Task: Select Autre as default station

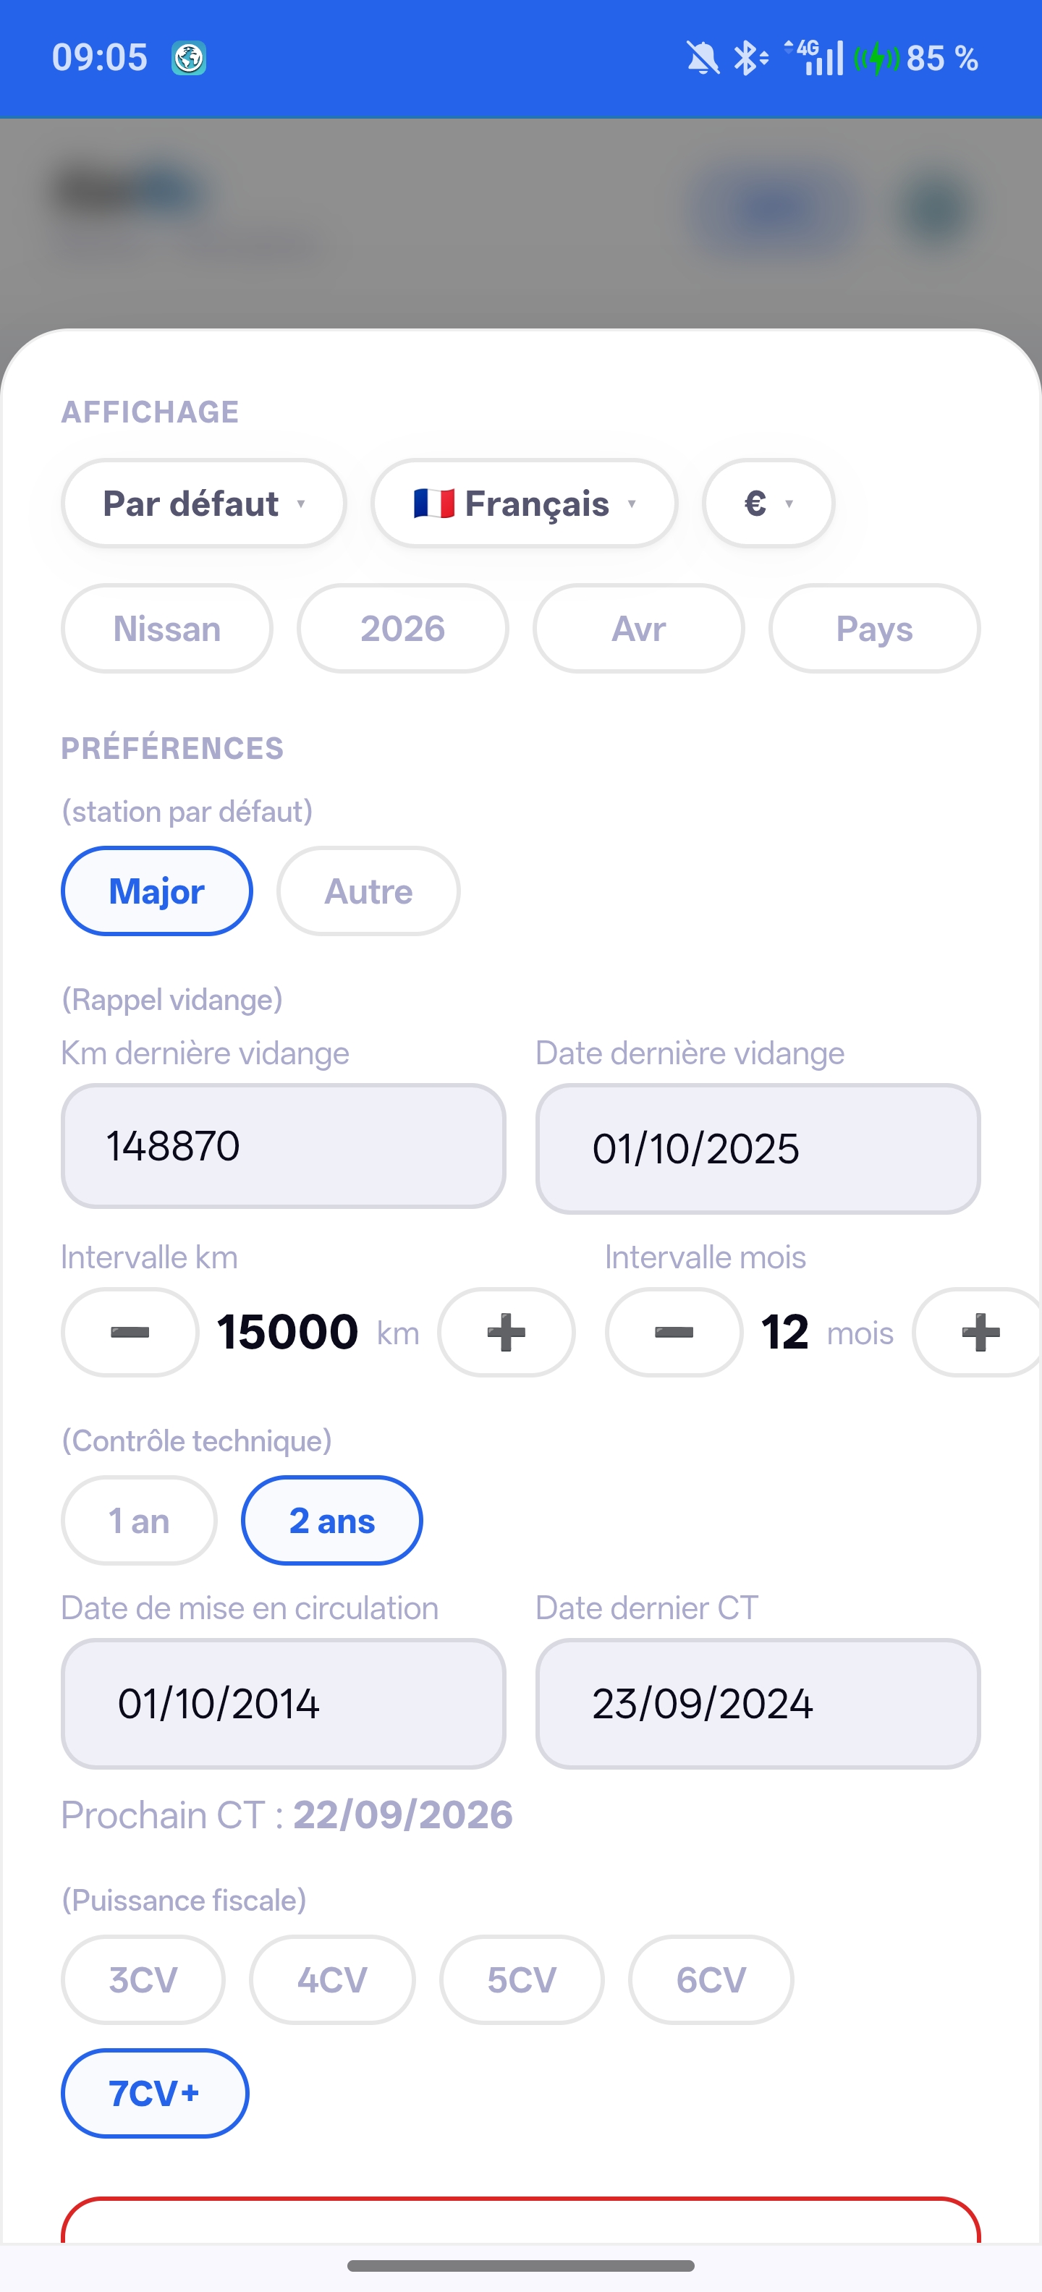Action: [368, 891]
